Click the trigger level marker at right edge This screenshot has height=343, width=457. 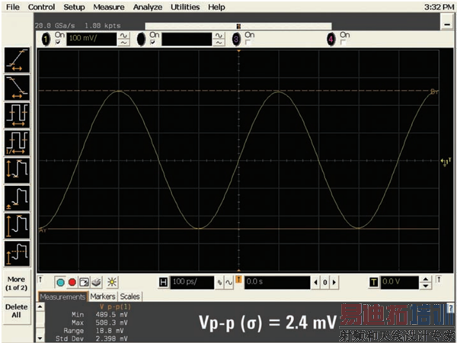pos(446,162)
